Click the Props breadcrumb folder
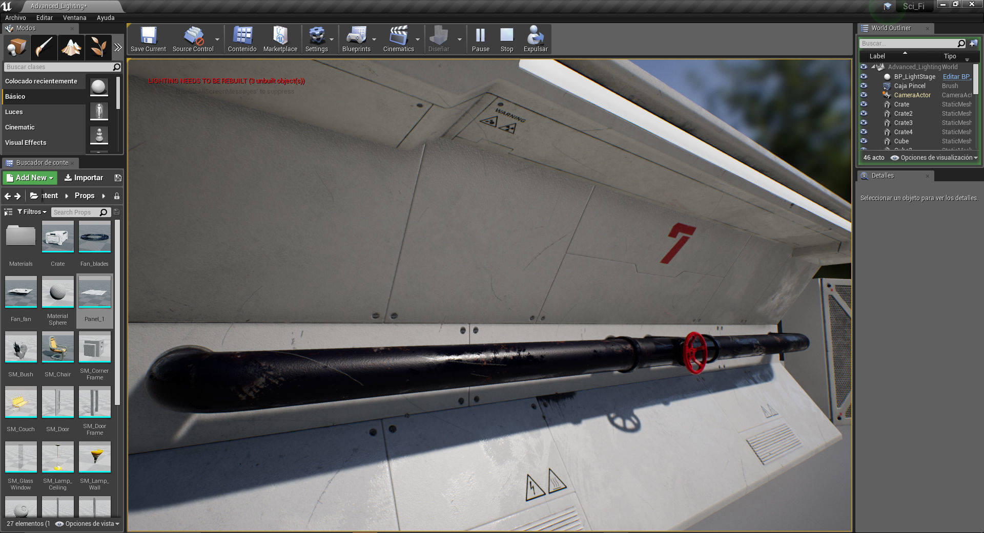The width and height of the screenshot is (984, 533). pos(85,196)
